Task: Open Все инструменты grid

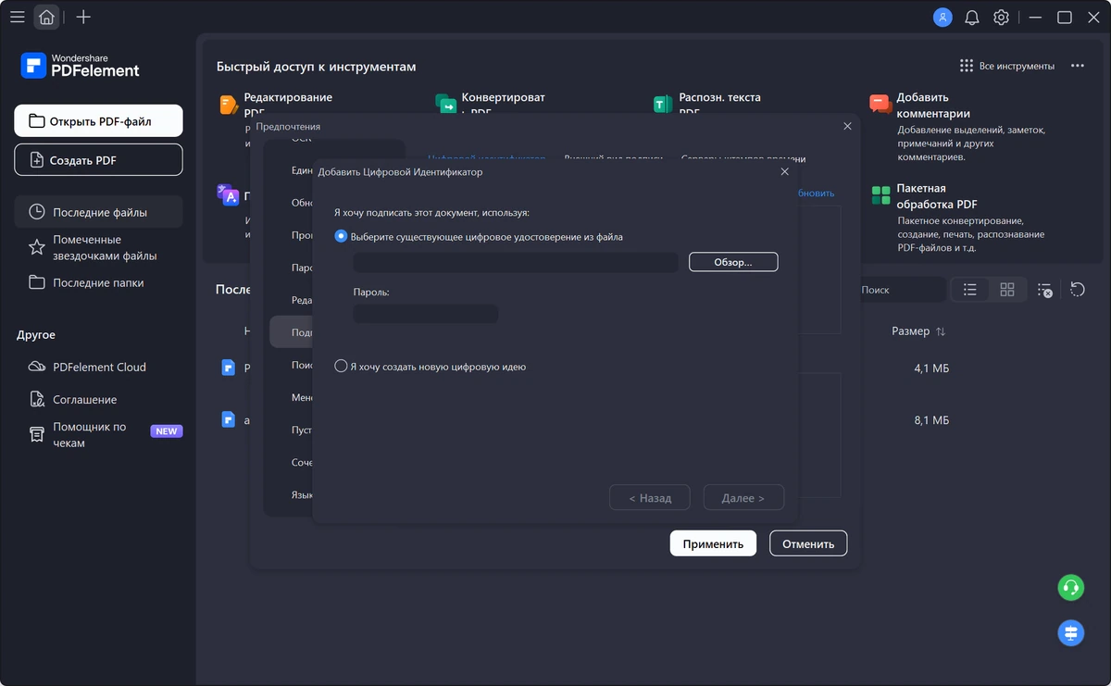Action: pos(1007,66)
